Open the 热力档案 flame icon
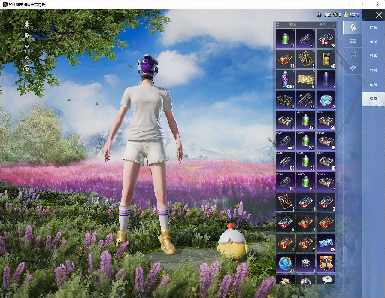 [27, 59]
